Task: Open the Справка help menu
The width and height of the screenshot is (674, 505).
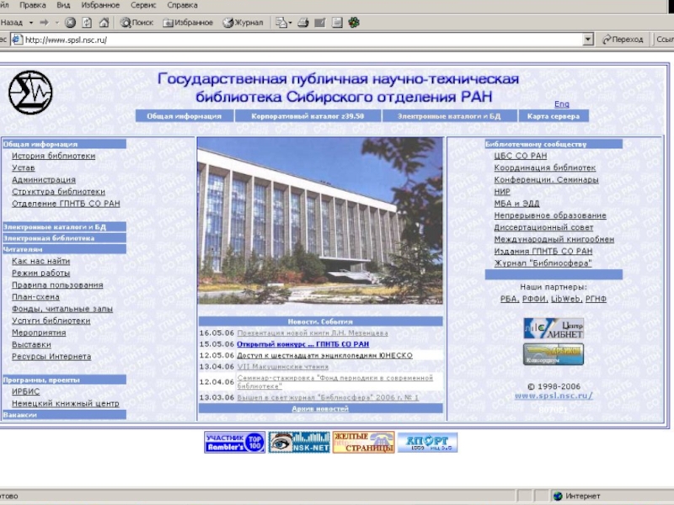Action: point(182,5)
